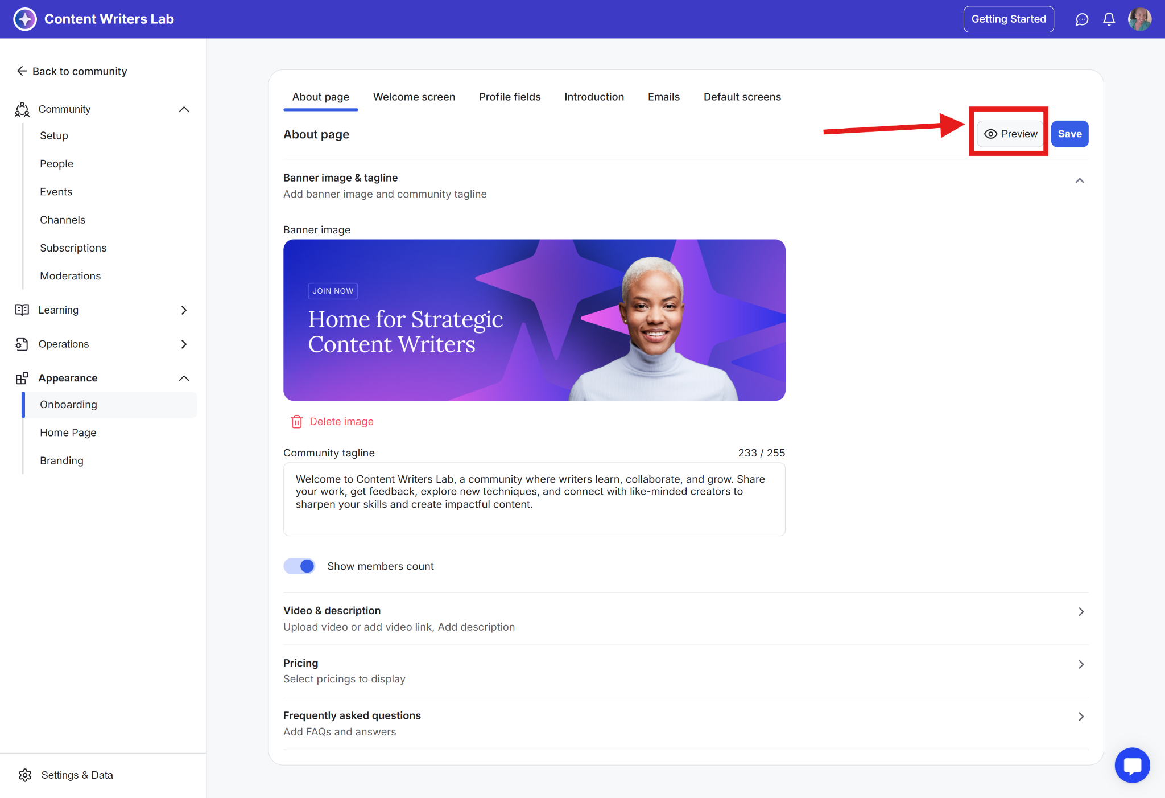Click the Save button
1165x798 pixels.
1069,134
